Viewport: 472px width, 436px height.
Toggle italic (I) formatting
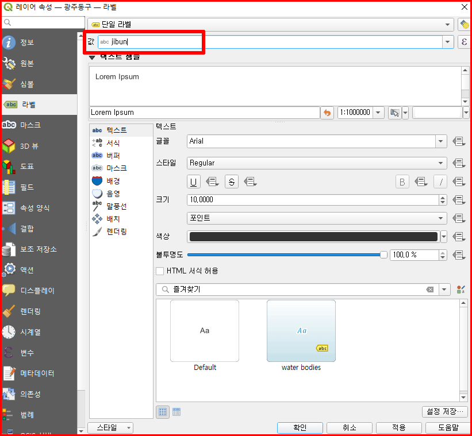click(x=440, y=182)
